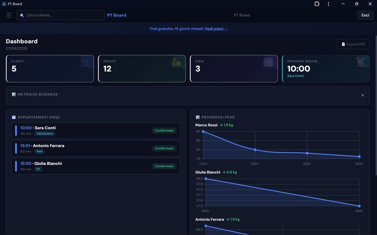The image size is (377, 235).
Task: Open the 10:00 Sara Conti appointment
Action: coord(96,131)
